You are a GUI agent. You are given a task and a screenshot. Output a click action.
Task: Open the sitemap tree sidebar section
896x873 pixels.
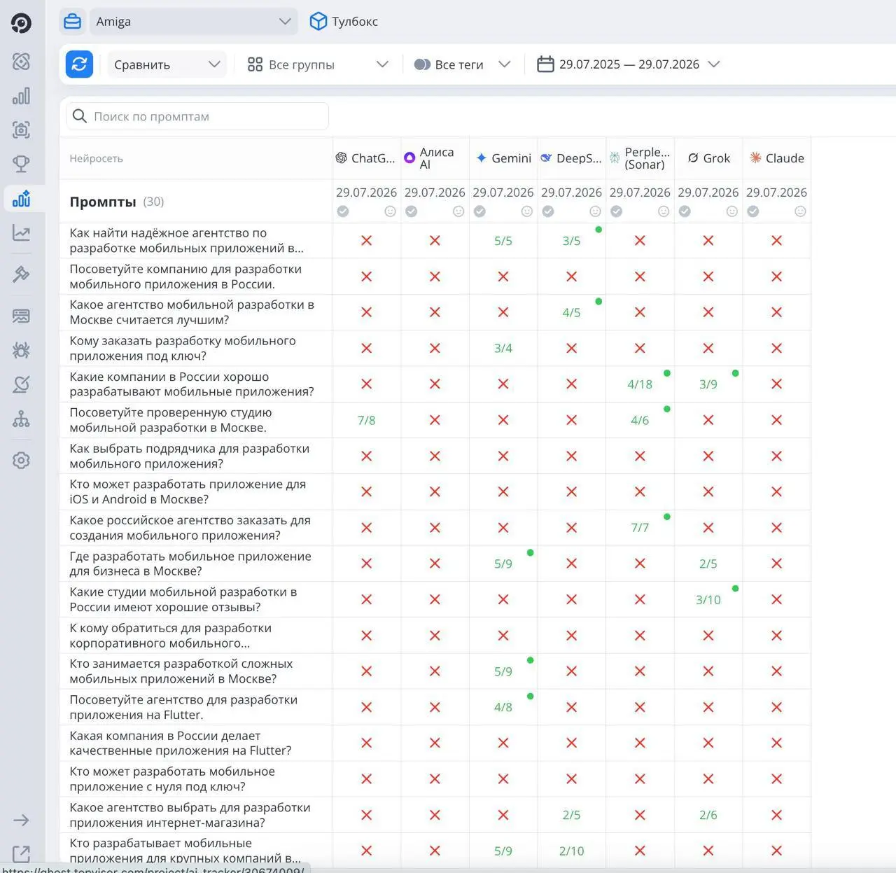[x=21, y=419]
